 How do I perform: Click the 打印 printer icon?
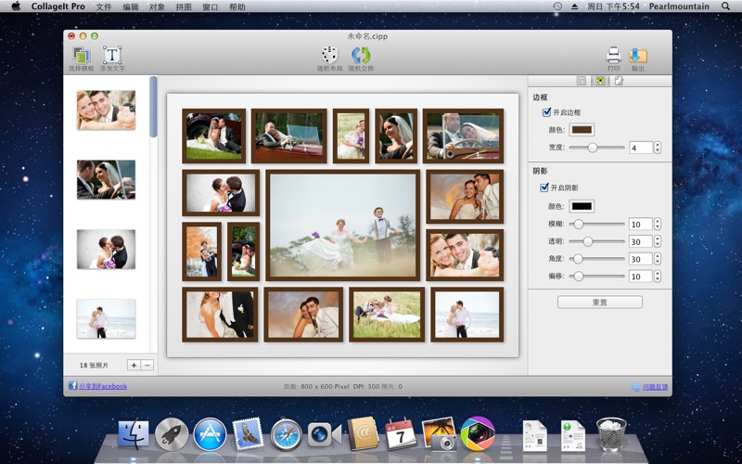614,56
